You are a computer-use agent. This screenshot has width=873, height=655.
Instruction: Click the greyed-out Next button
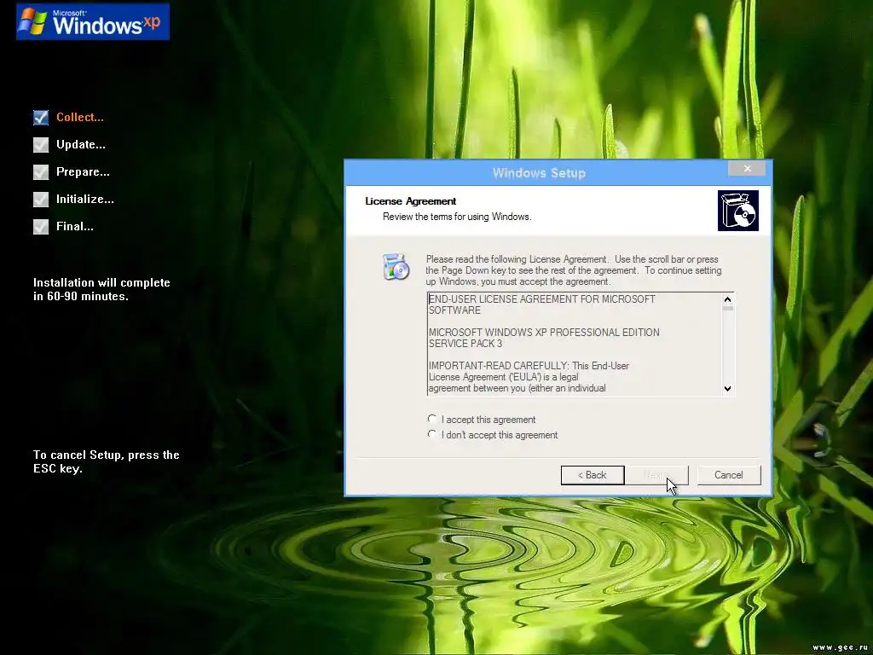pyautogui.click(x=657, y=475)
